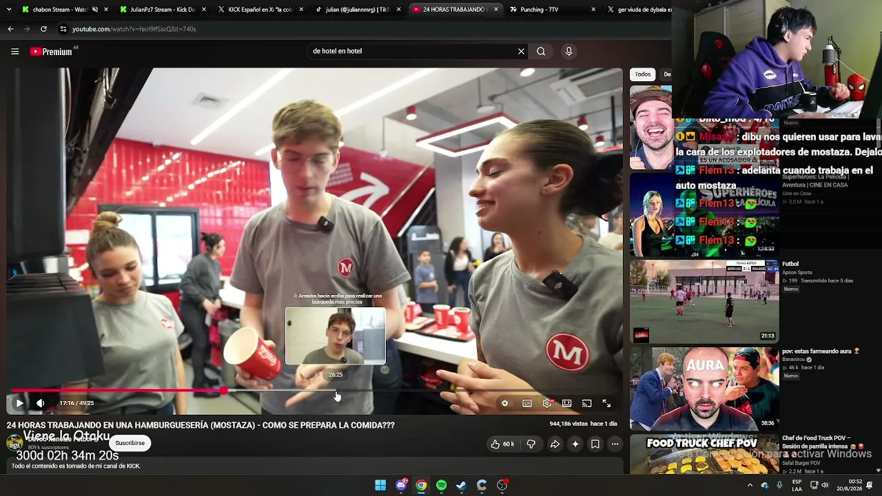
Task: Open Spotify from the taskbar
Action: pyautogui.click(x=442, y=485)
